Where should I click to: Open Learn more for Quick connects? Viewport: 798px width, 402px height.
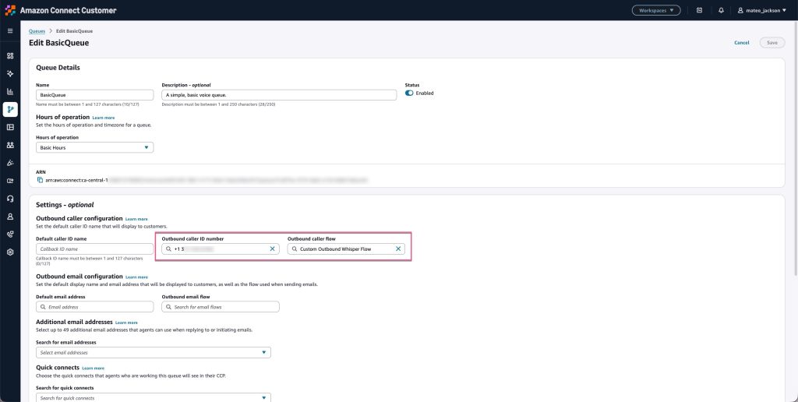94,368
